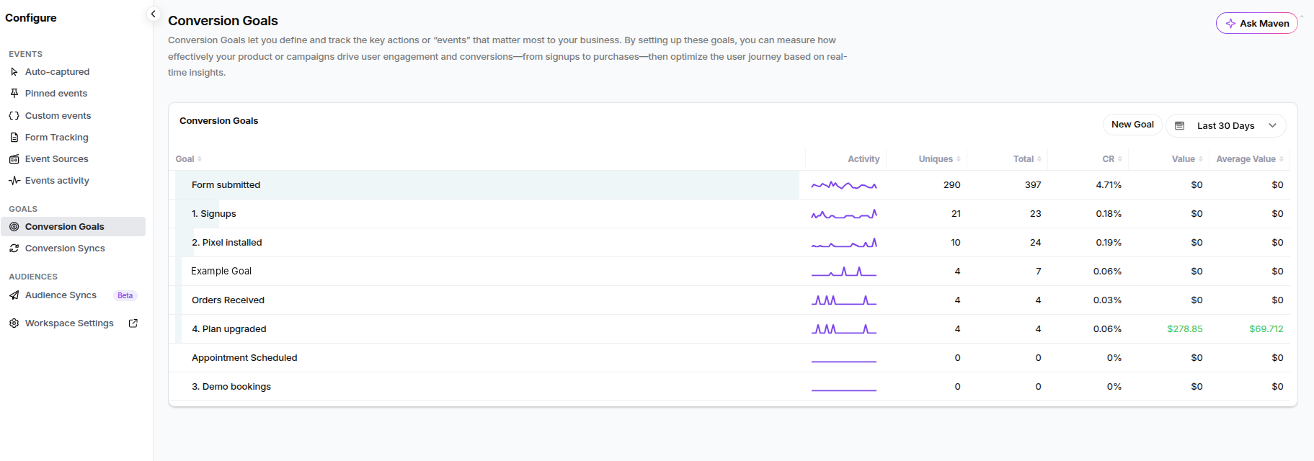The width and height of the screenshot is (1314, 461).
Task: Open Ask Maven assistant
Action: coord(1256,23)
